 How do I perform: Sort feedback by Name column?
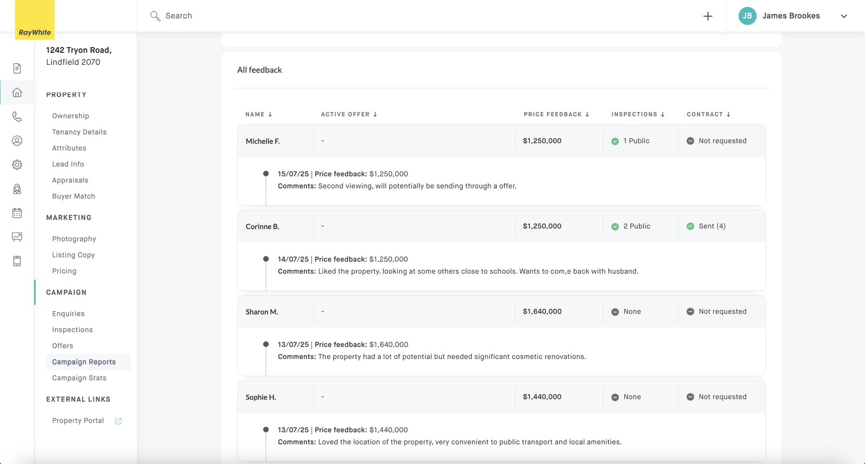point(258,115)
